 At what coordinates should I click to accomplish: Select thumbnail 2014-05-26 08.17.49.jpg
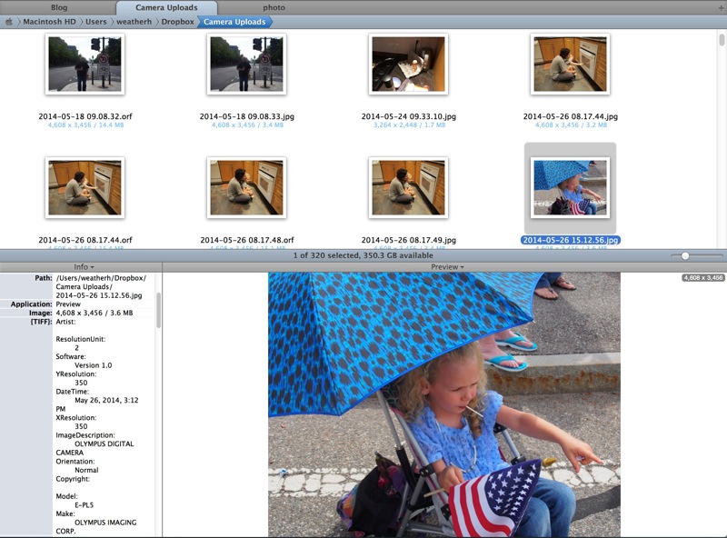tap(408, 188)
